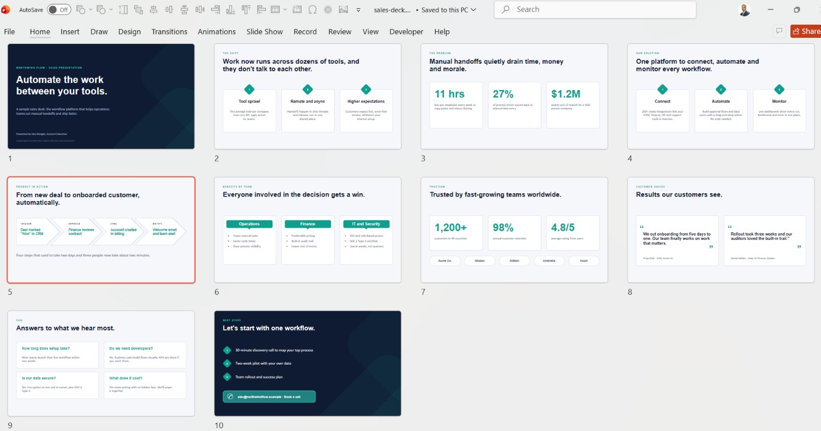Select slide 3 with '11 hrs' stat

514,97
